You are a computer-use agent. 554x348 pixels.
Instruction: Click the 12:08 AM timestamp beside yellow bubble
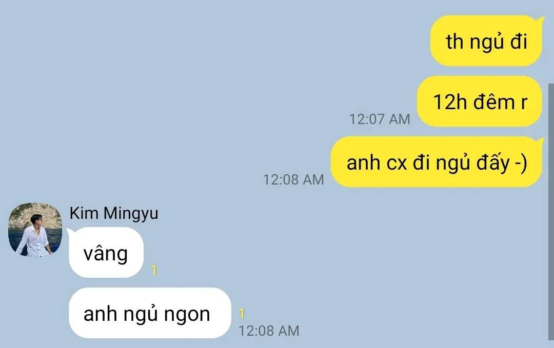[293, 180]
